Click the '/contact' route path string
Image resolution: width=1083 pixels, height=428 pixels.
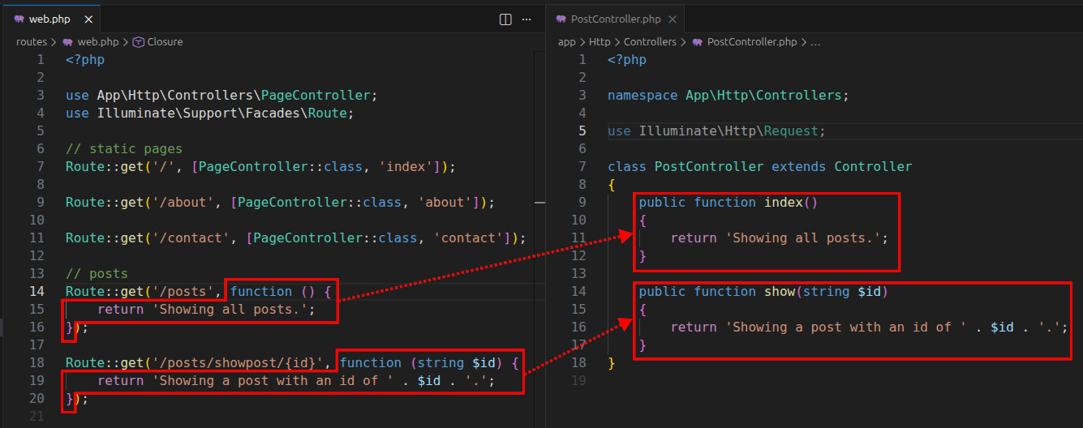(191, 238)
